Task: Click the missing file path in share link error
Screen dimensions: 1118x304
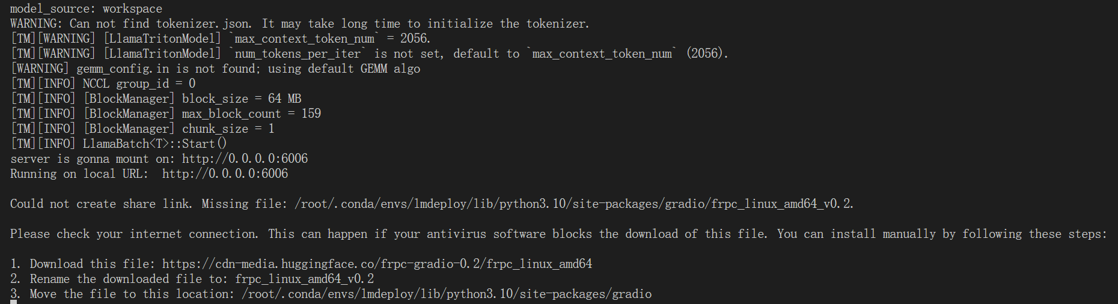Action: pyautogui.click(x=573, y=204)
